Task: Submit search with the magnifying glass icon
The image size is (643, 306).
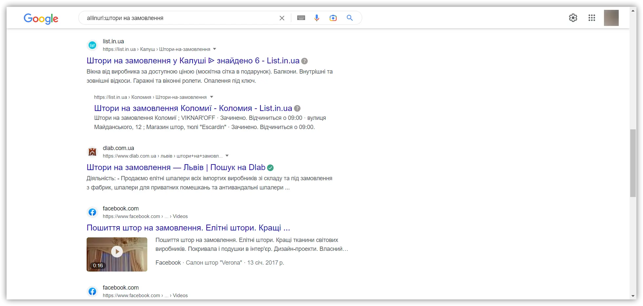Action: [x=350, y=18]
